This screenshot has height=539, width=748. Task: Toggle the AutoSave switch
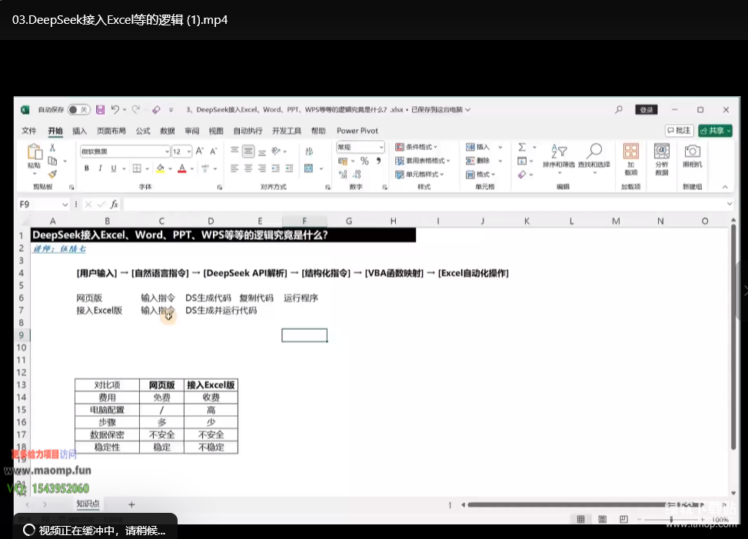78,110
